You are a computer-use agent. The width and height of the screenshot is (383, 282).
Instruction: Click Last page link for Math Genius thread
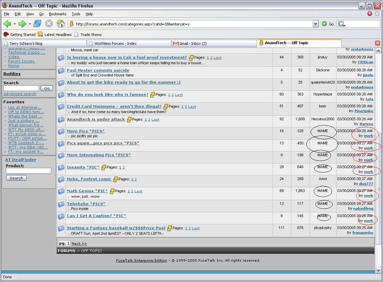[138, 191]
